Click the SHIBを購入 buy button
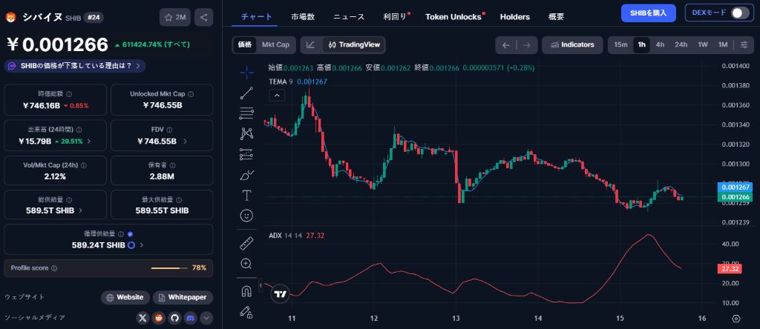Screen dimensions: 760x329 coord(649,13)
